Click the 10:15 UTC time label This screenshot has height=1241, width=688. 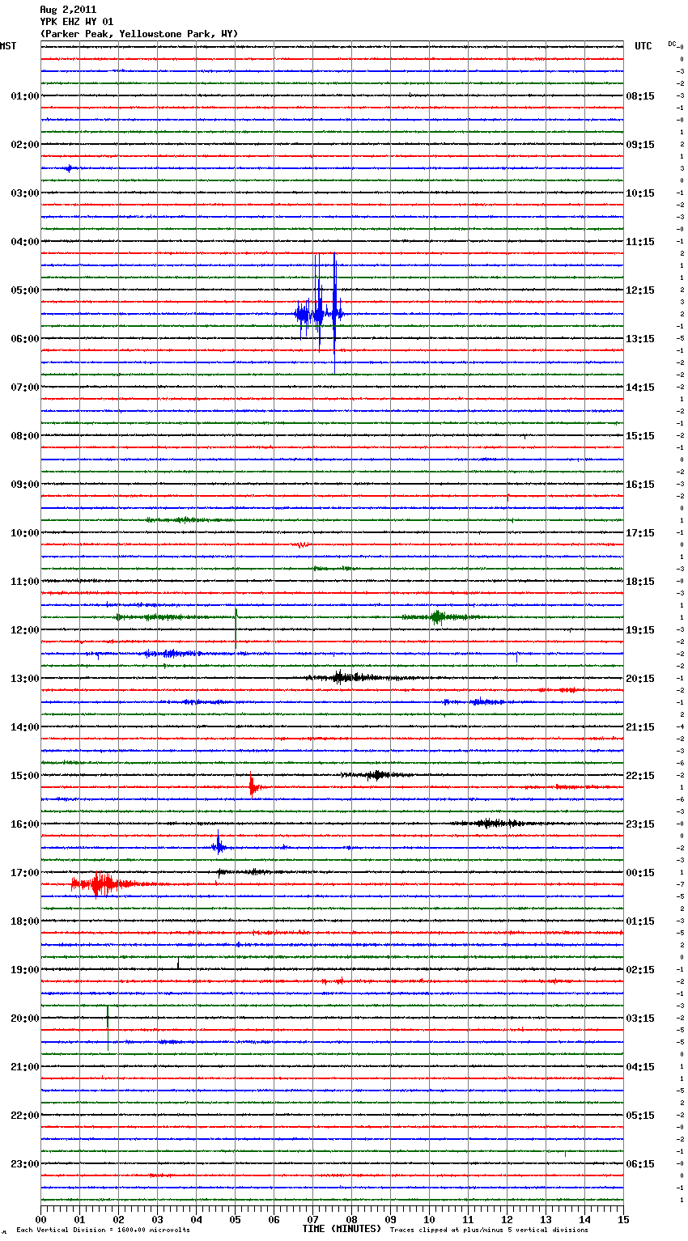pyautogui.click(x=640, y=193)
